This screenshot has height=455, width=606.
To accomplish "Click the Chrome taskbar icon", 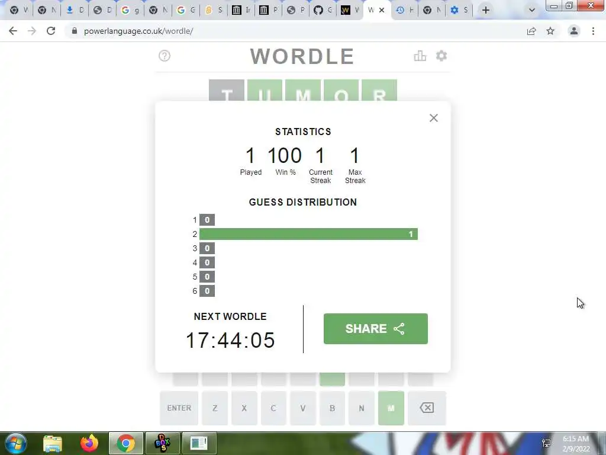I will coord(125,443).
